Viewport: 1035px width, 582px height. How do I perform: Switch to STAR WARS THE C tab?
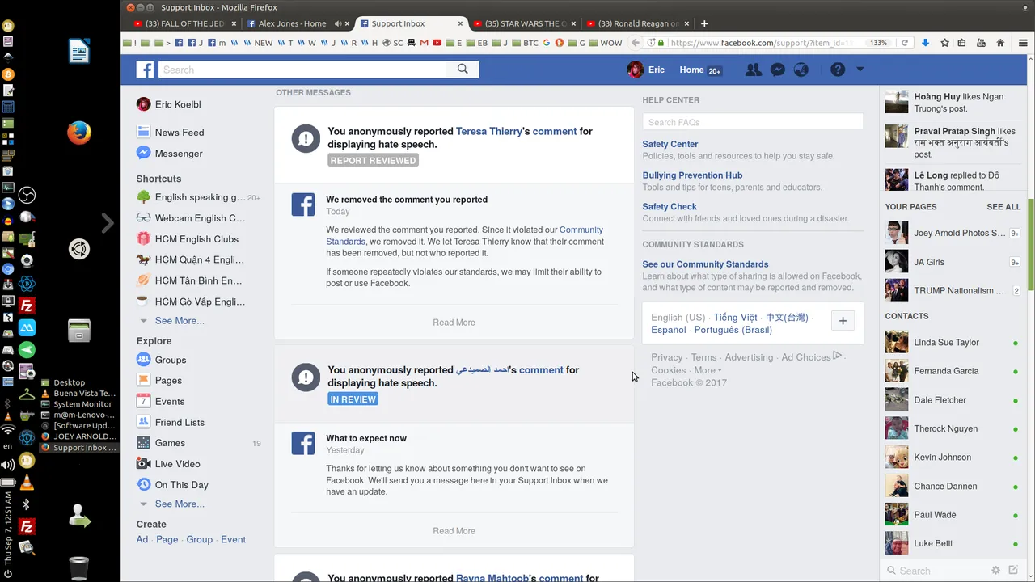(x=524, y=23)
